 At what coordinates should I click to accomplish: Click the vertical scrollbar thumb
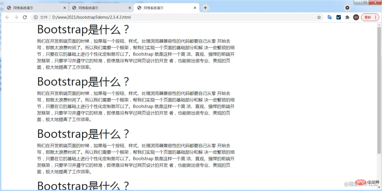(379, 90)
